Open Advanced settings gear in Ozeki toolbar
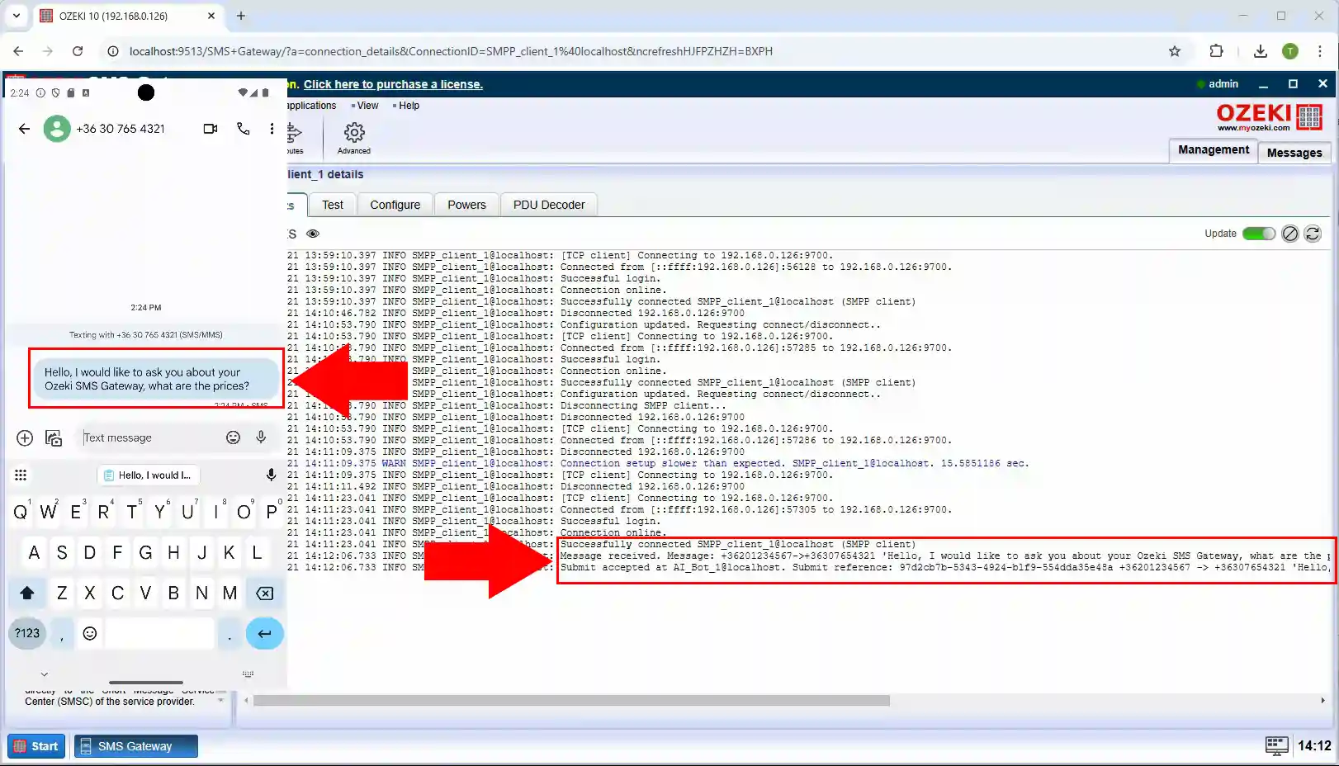 pyautogui.click(x=354, y=137)
